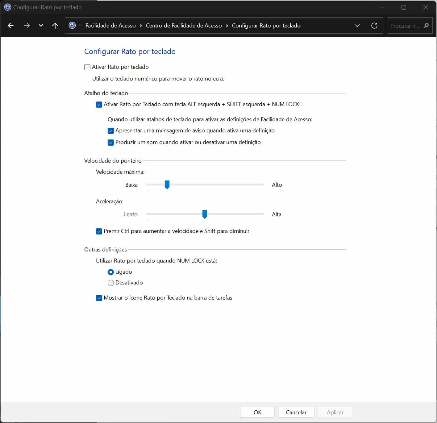Viewport: 437px width, 423px height.
Task: Enable the Ativar Rato por teclado checkbox
Action: (x=88, y=67)
